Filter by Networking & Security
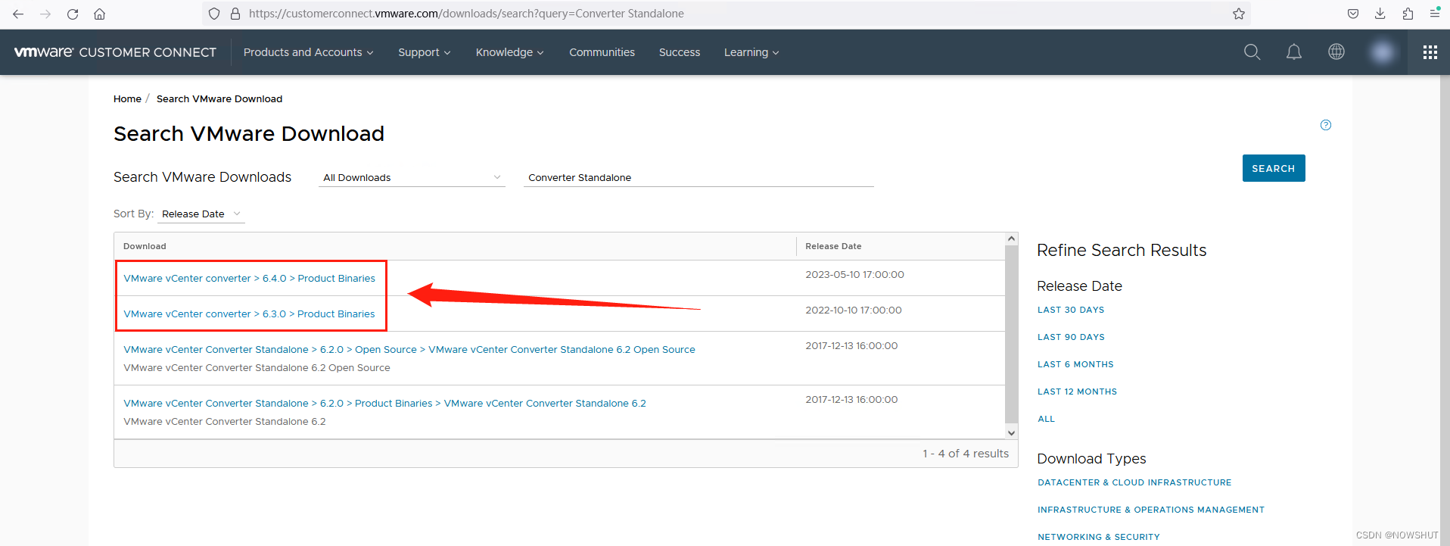Viewport: 1450px width, 546px height. coord(1099,537)
